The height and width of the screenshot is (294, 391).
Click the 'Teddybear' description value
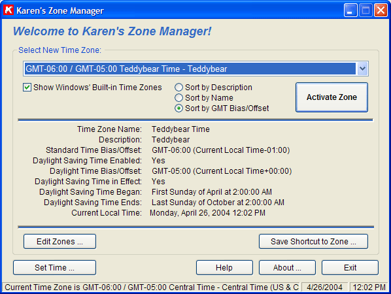[x=171, y=140]
